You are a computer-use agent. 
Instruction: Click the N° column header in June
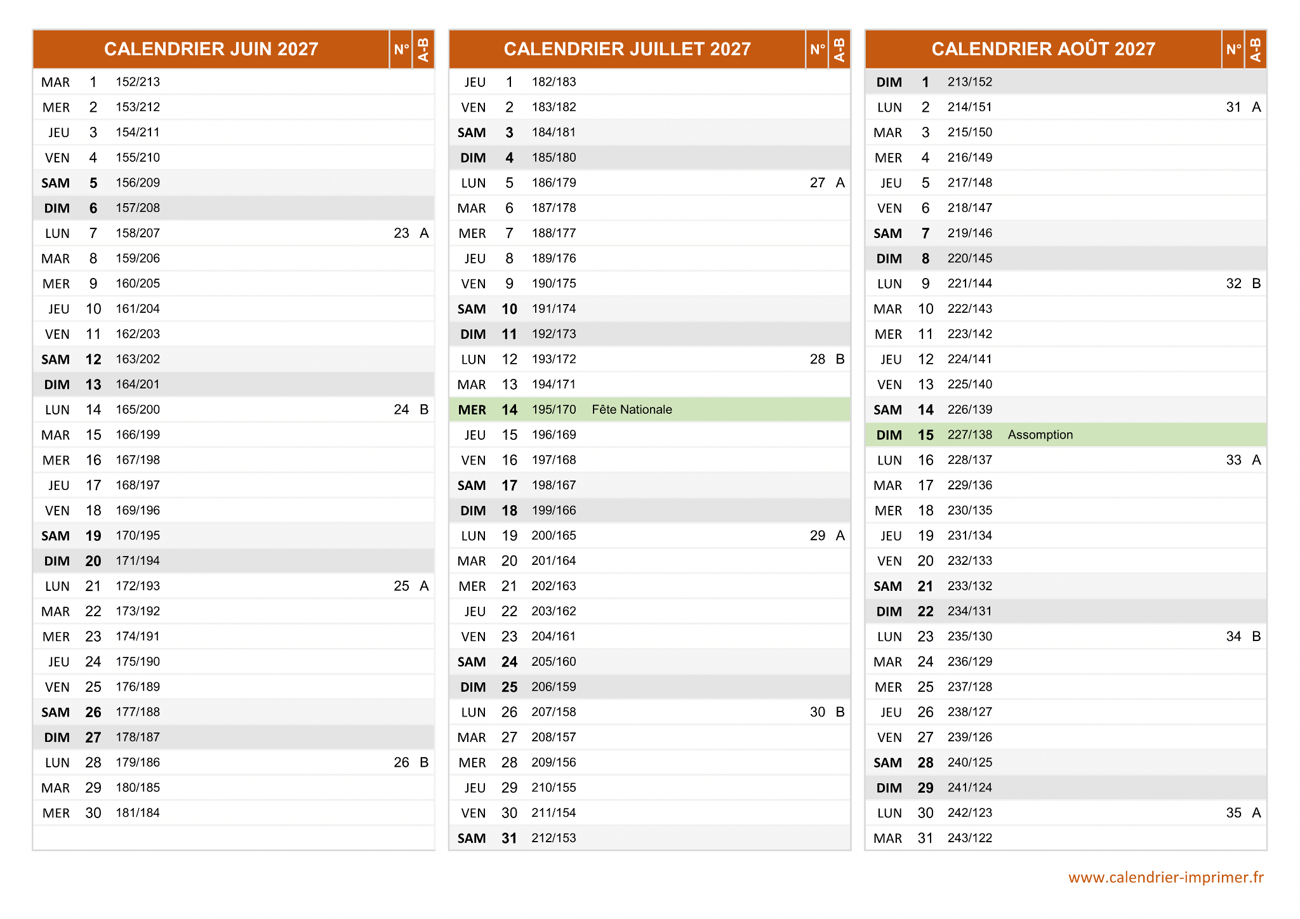click(401, 49)
